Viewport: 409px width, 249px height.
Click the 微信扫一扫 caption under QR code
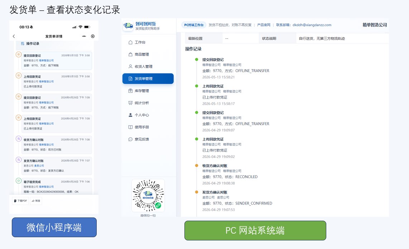click(x=148, y=215)
